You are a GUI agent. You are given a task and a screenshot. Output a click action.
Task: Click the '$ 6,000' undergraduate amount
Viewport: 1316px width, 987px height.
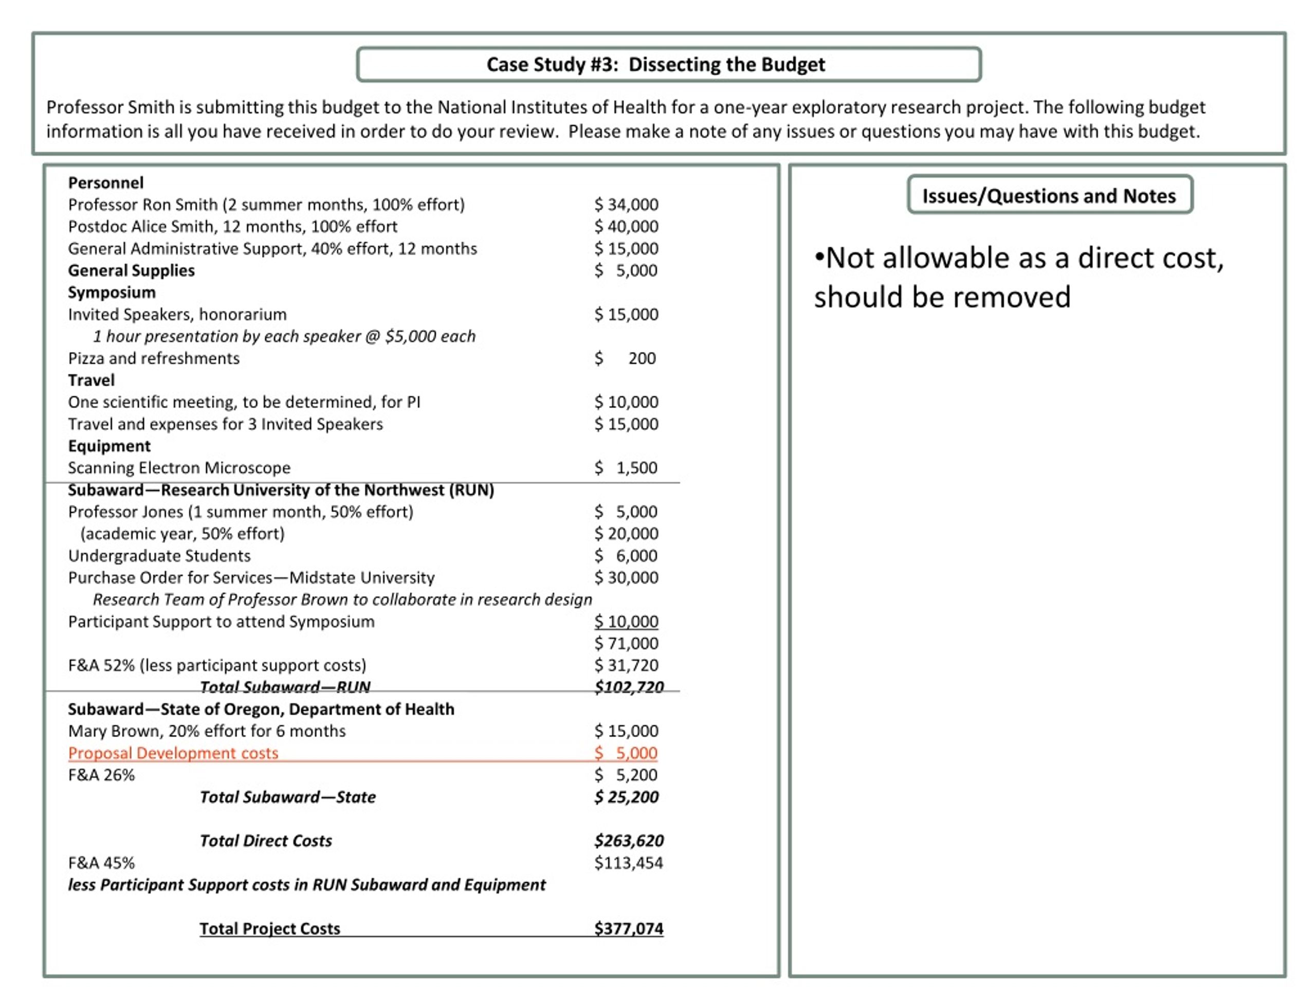626,556
